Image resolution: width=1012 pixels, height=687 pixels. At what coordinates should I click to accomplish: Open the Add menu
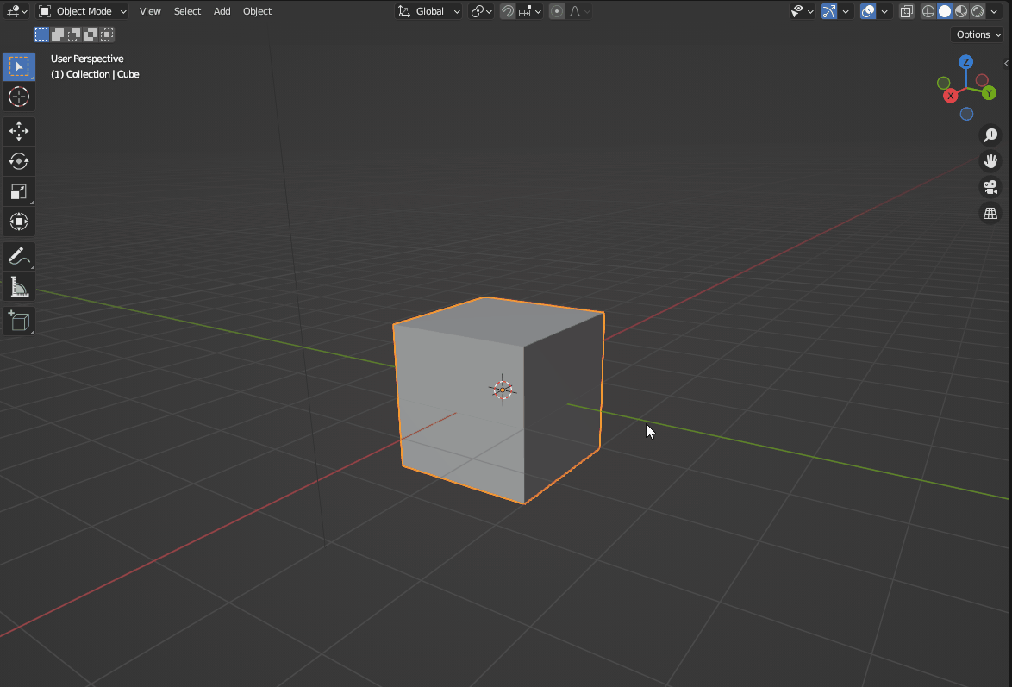pos(222,11)
